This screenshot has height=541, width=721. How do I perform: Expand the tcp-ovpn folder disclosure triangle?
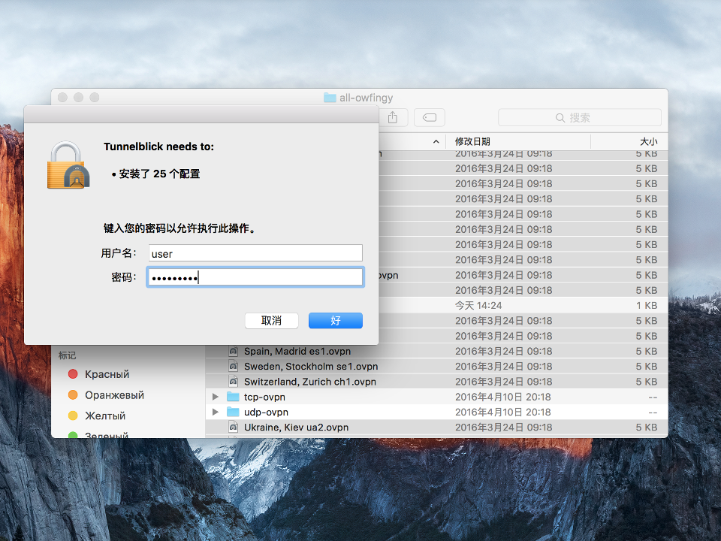(216, 397)
